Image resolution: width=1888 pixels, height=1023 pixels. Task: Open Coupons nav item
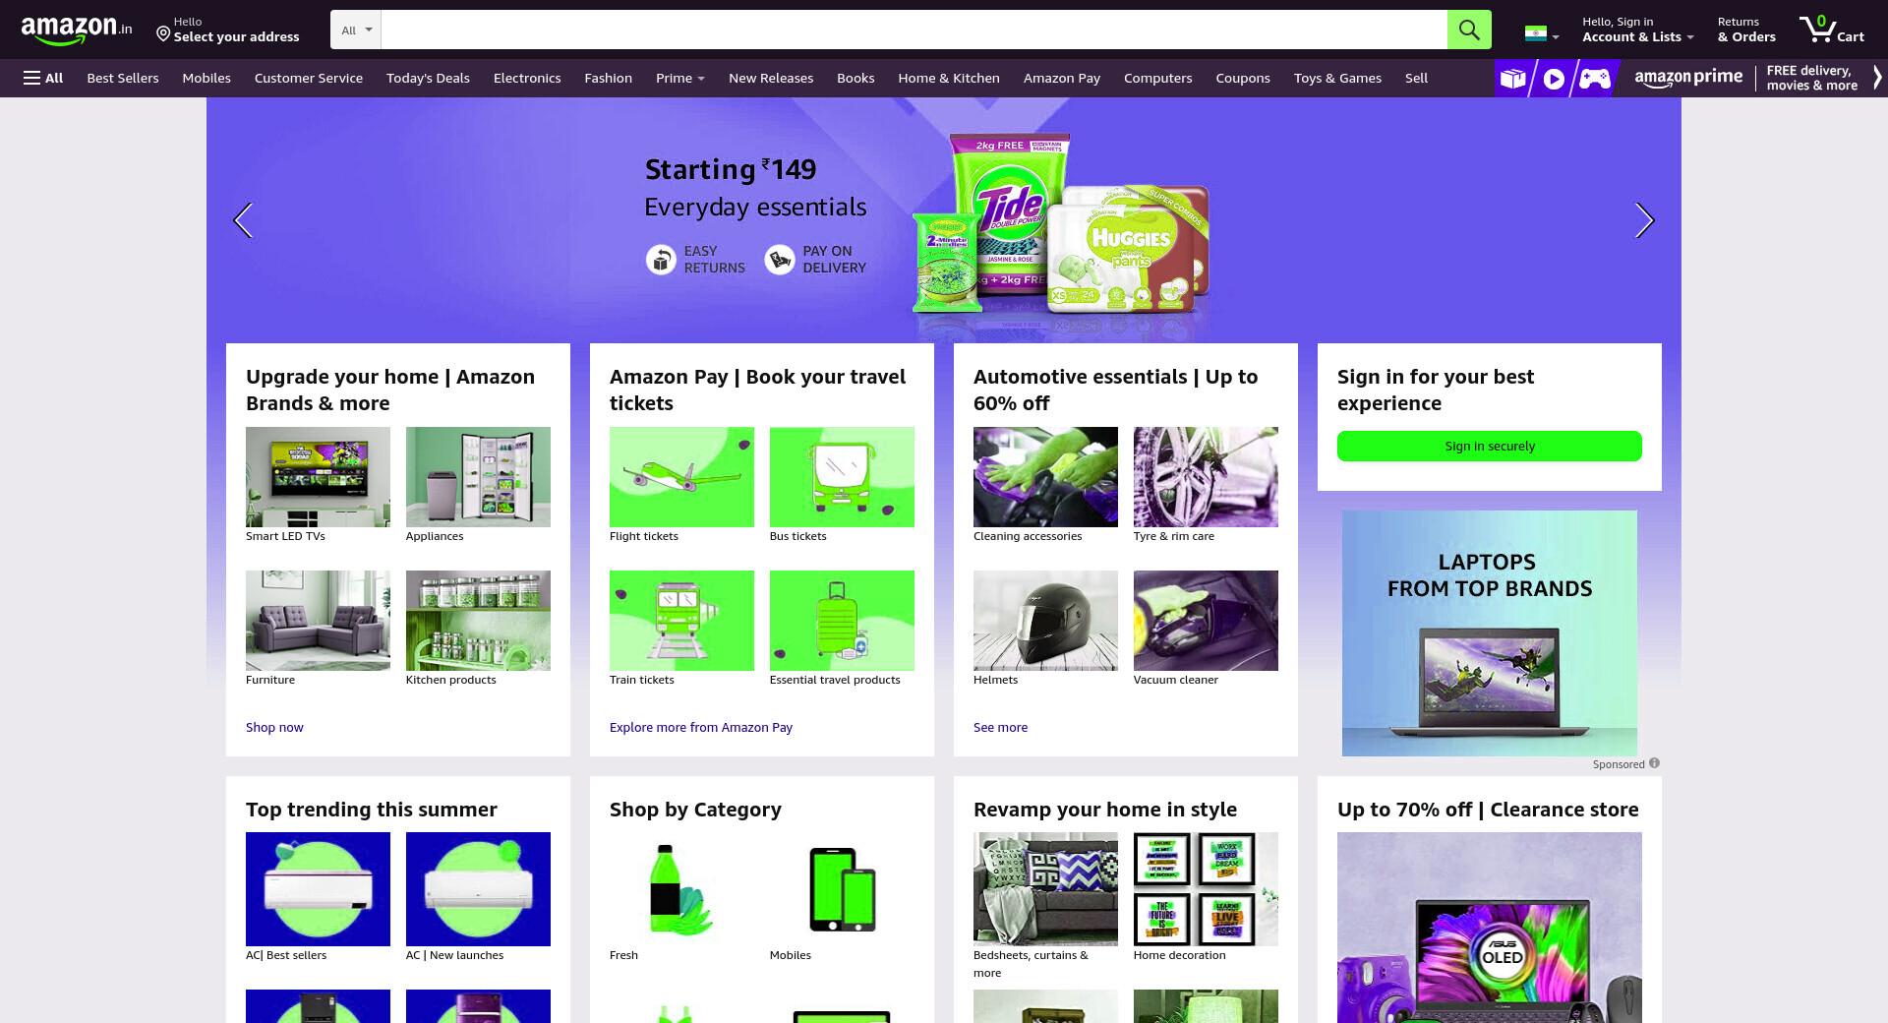pyautogui.click(x=1243, y=78)
